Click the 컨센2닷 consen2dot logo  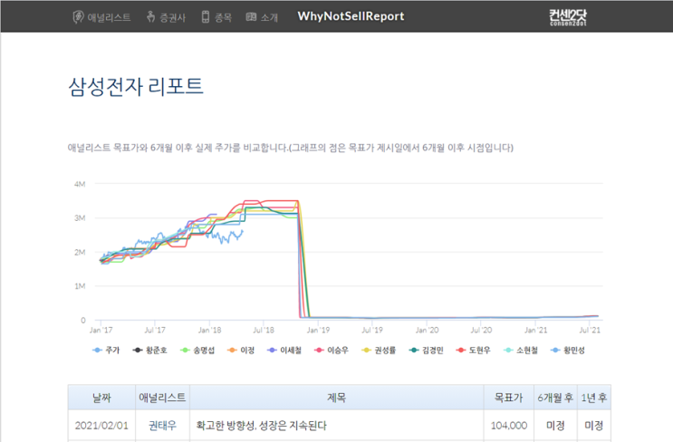coord(567,17)
